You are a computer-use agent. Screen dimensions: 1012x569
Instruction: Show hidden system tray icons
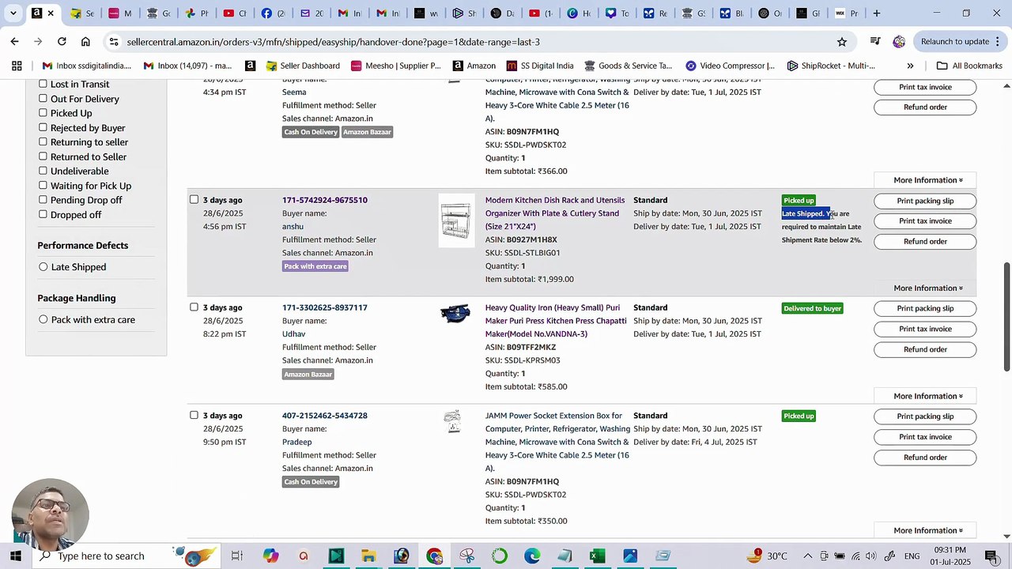coord(807,556)
